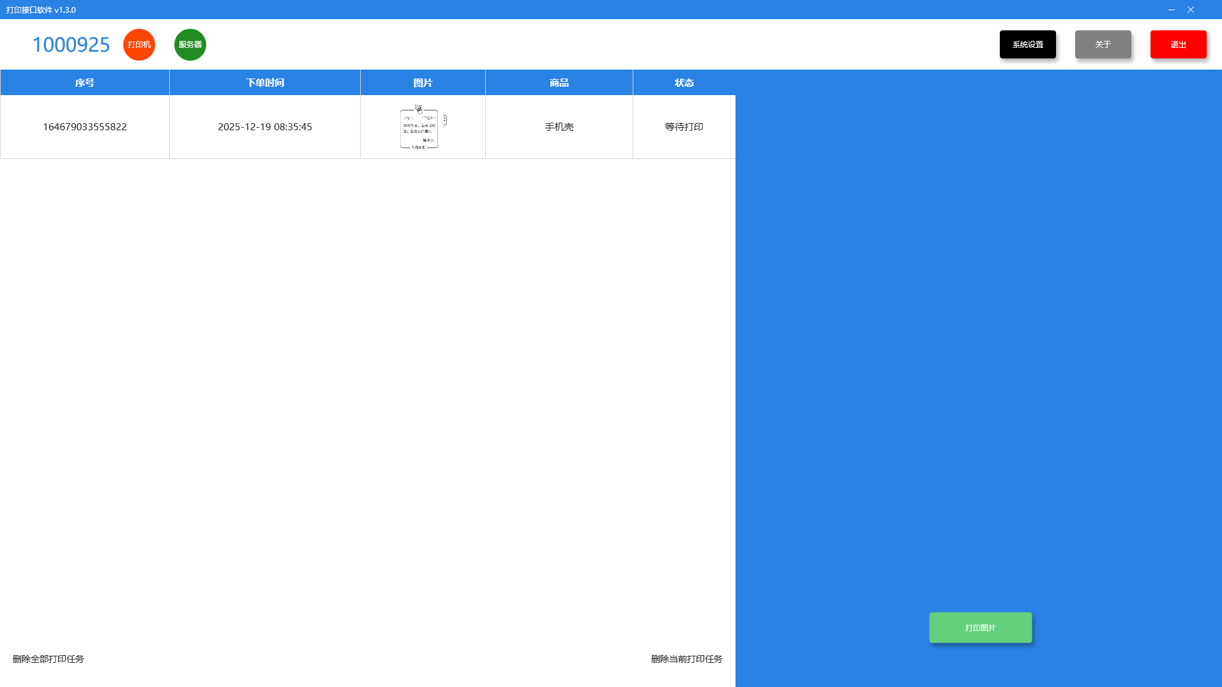This screenshot has width=1222, height=687.
Task: Click the orange 打印机 status circle
Action: [139, 45]
